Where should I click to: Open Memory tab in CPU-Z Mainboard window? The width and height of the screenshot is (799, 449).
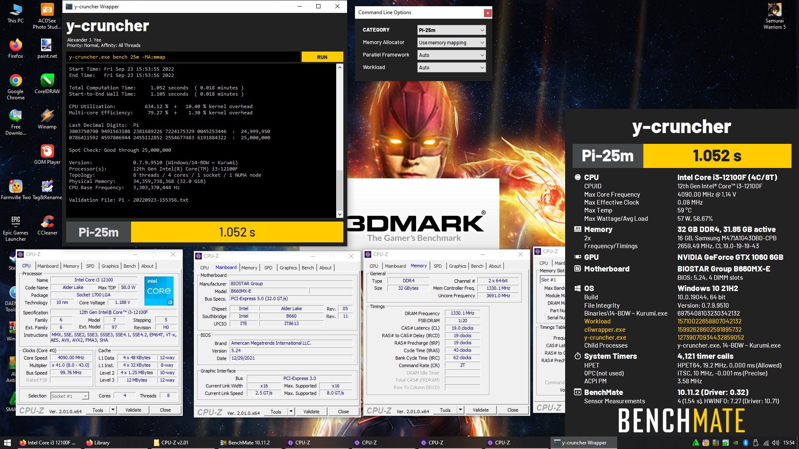click(249, 268)
